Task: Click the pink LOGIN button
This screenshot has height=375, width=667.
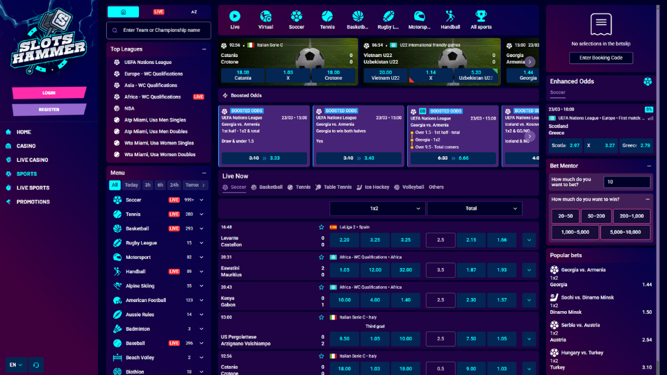Action: click(x=49, y=92)
